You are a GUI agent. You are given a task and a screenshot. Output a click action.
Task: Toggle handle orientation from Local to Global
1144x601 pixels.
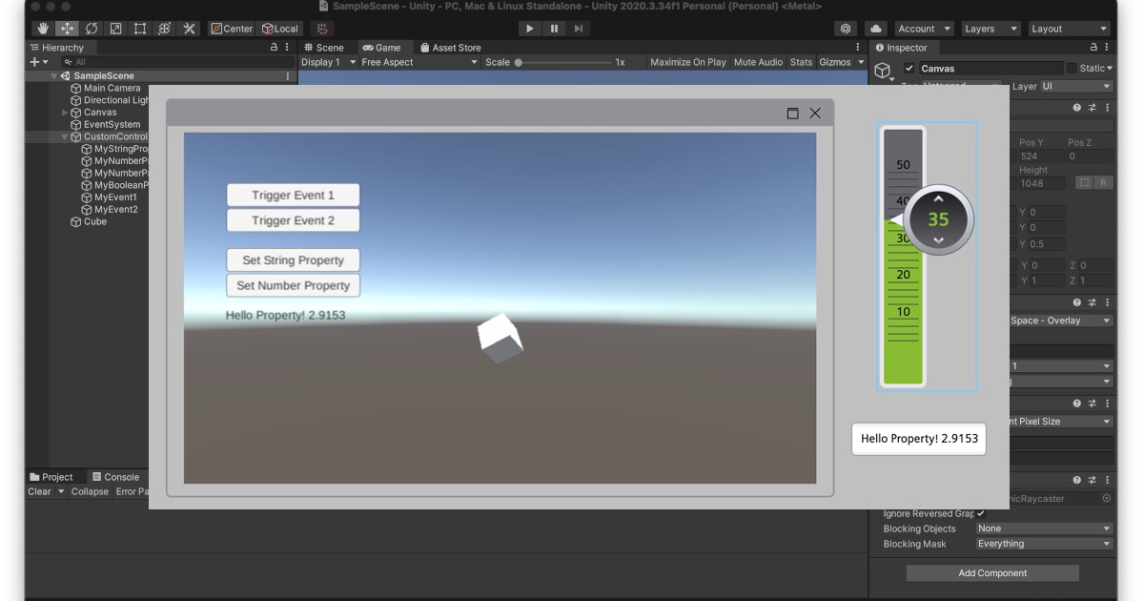tap(279, 28)
